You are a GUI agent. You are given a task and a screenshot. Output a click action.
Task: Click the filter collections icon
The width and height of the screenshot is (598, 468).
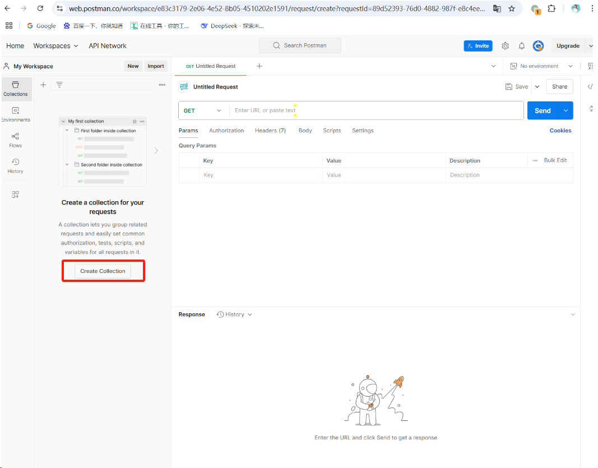coord(59,85)
